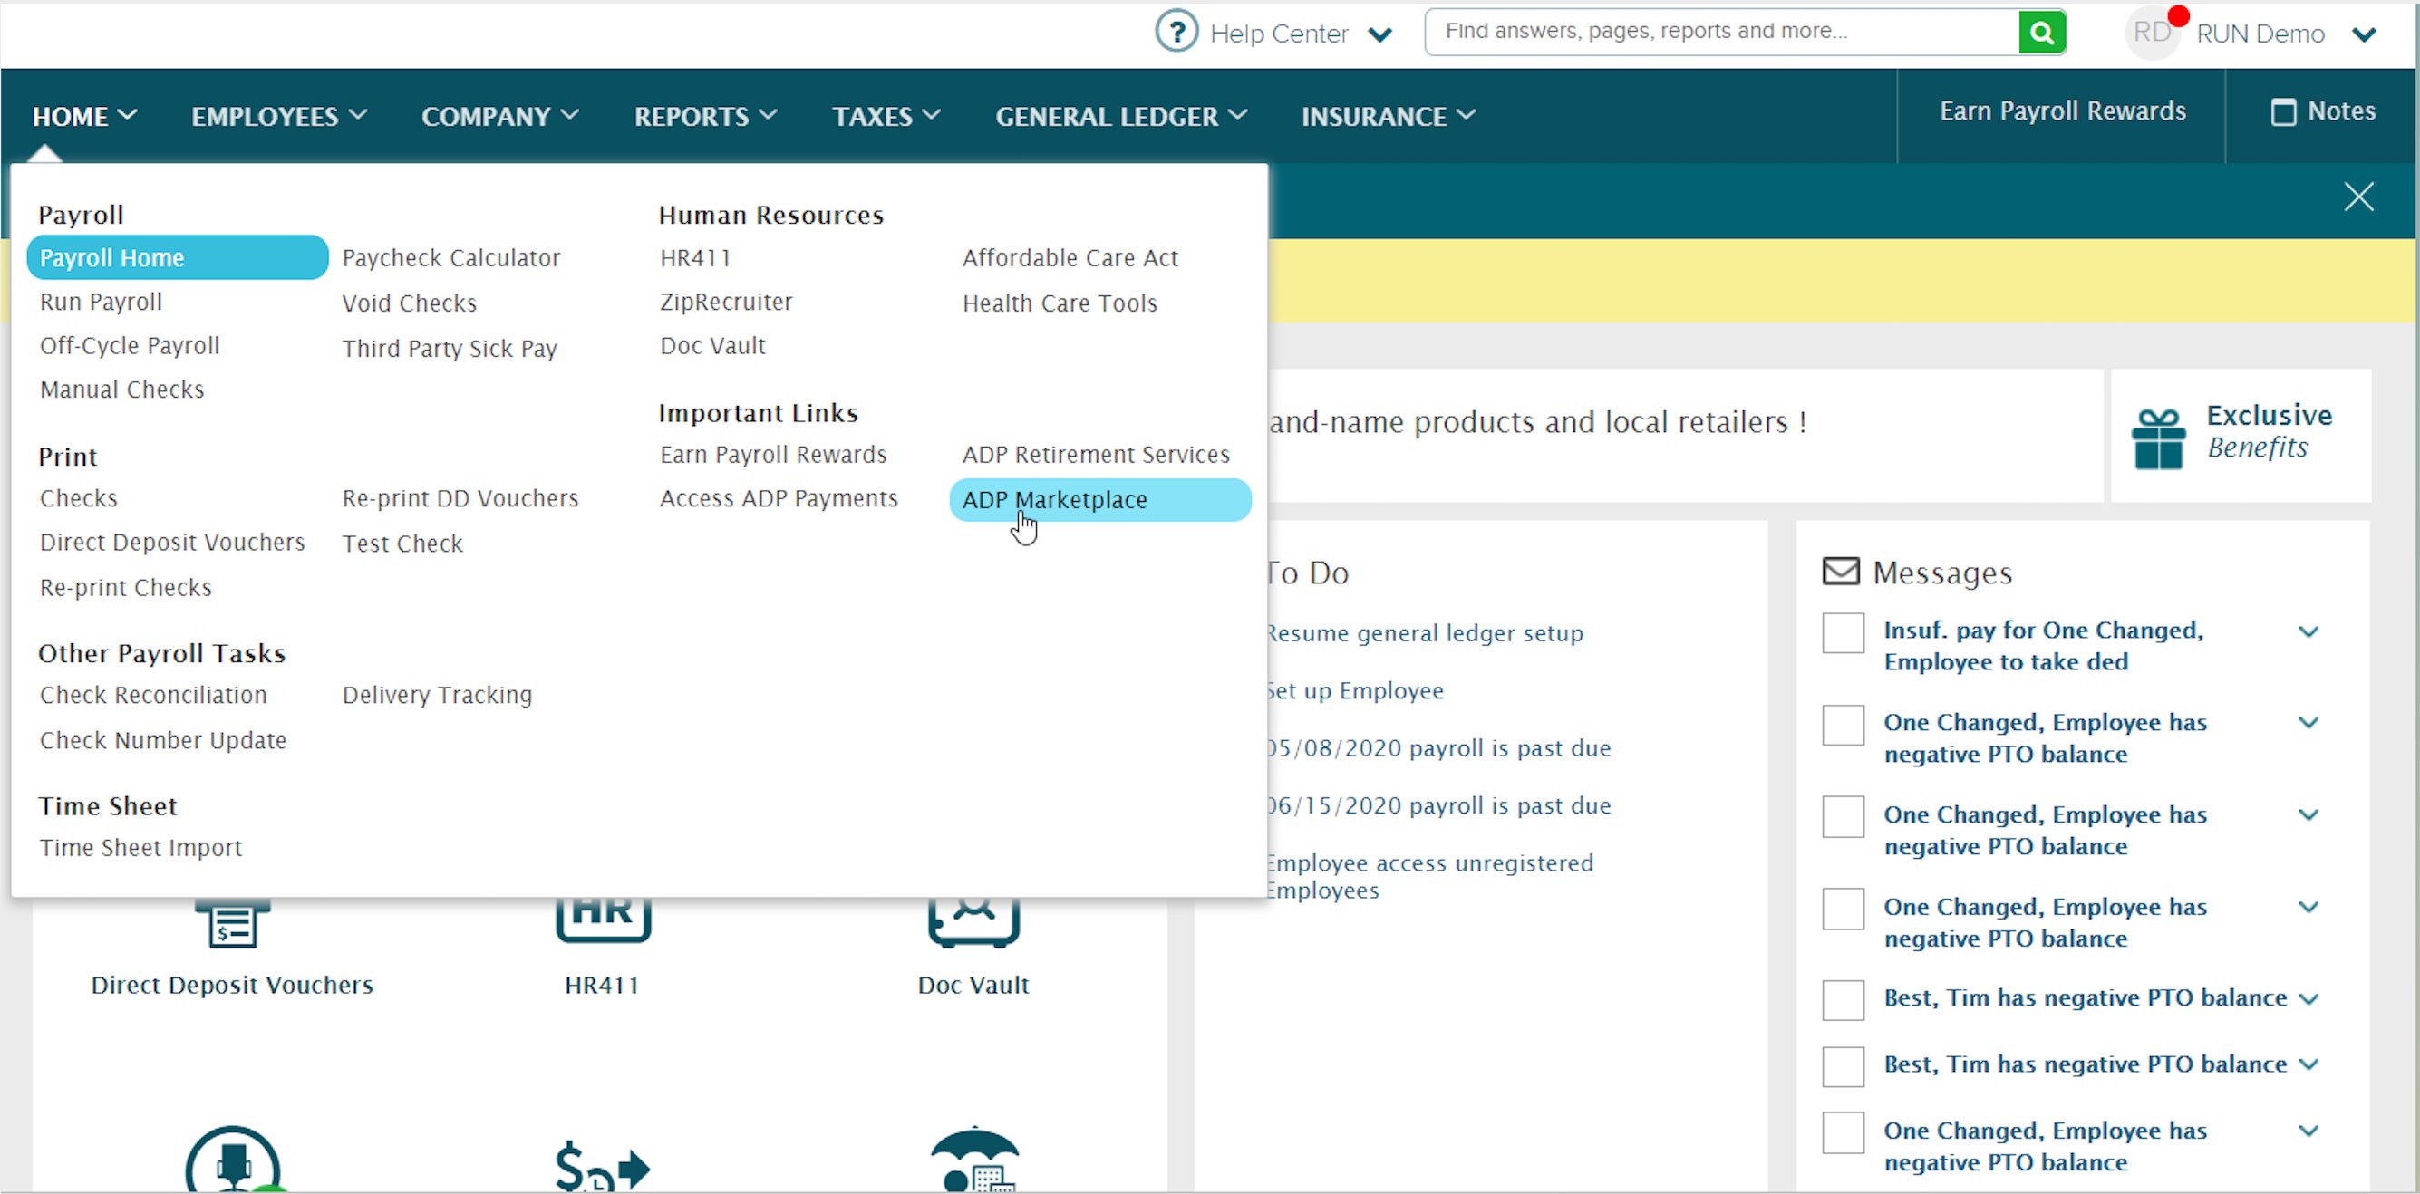Click the Help Center question mark icon
Viewport: 2420px width, 1194px height.
pyautogui.click(x=1176, y=32)
